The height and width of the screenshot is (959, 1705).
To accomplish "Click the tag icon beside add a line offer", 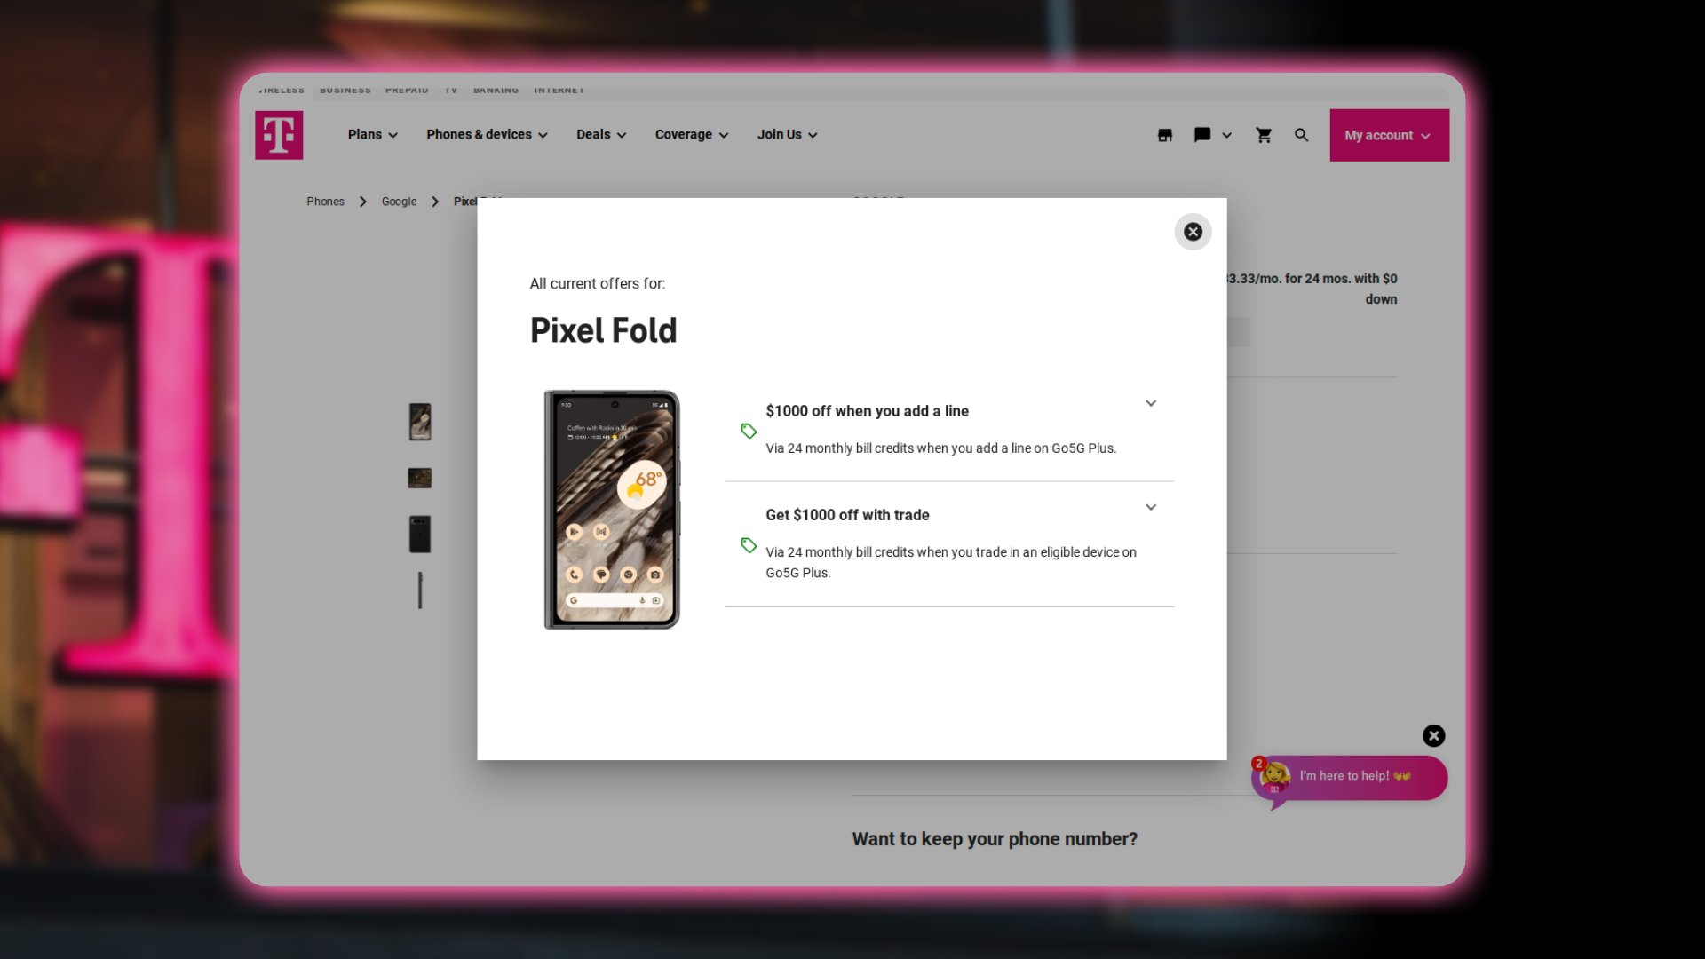I will (749, 431).
